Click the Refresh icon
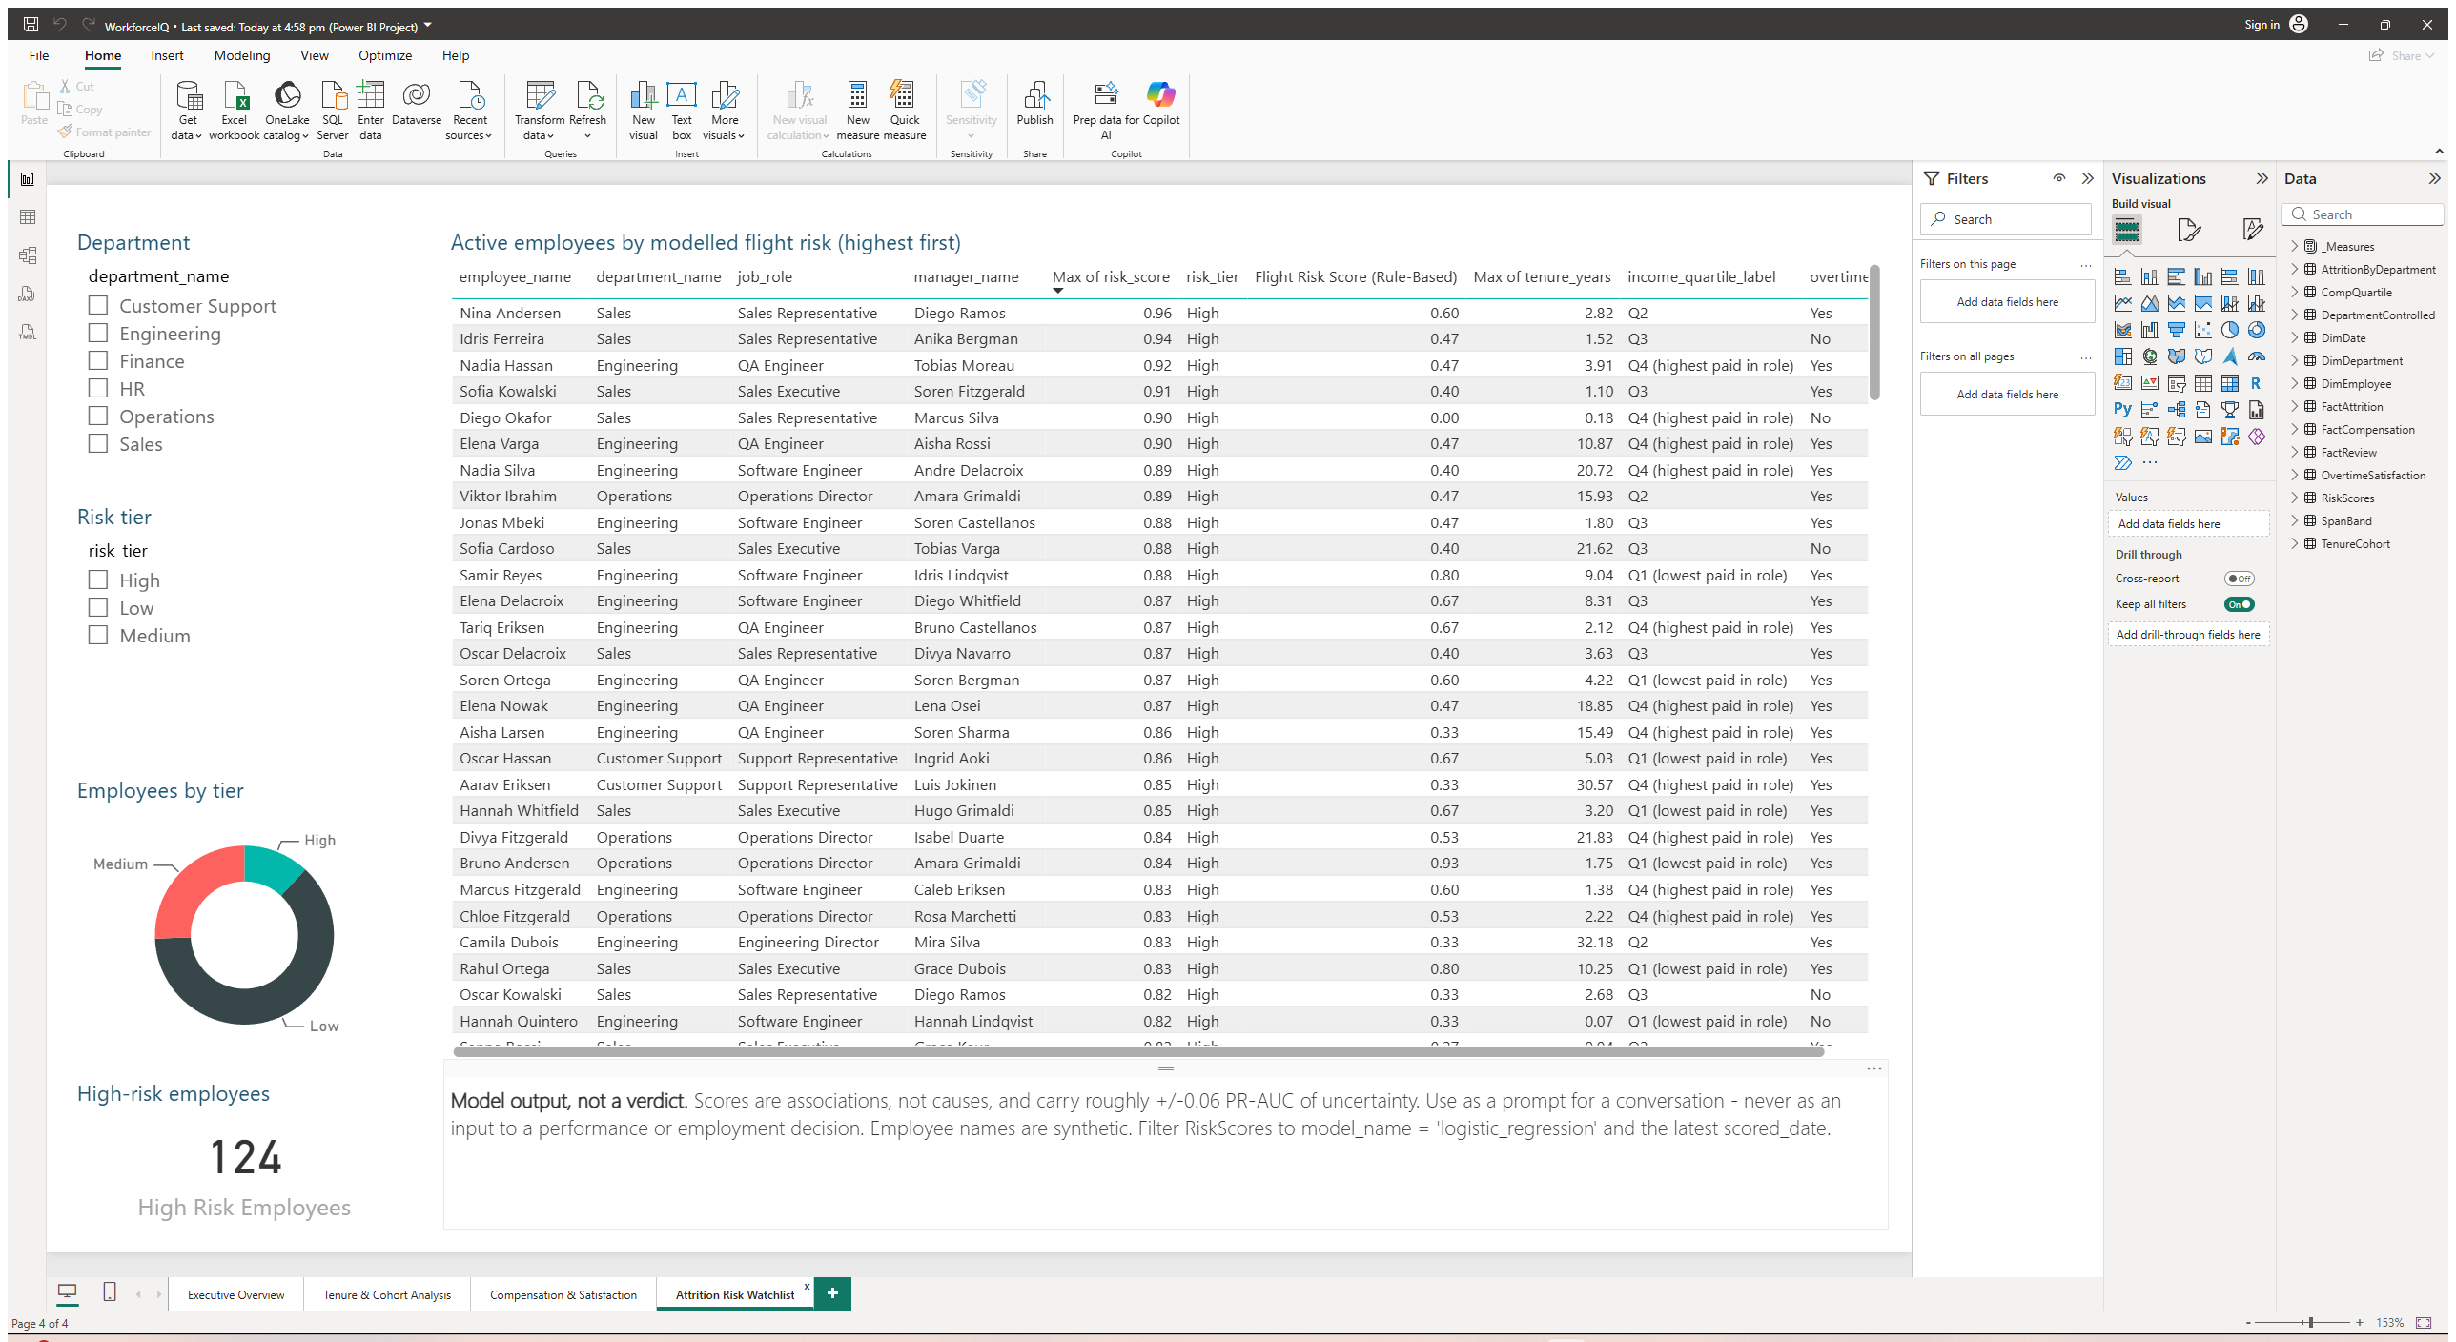 [588, 109]
